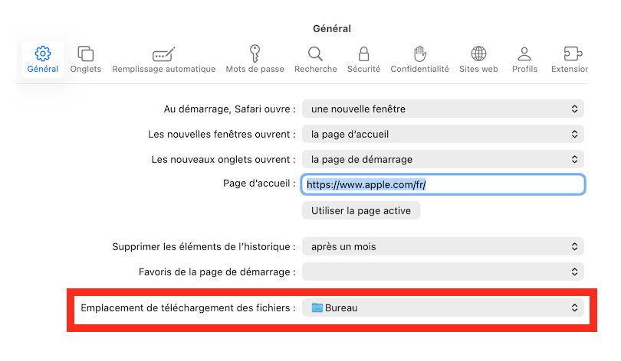Image resolution: width=621 pixels, height=361 pixels.
Task: Click the Mots de passe tab label
Action: pos(255,69)
